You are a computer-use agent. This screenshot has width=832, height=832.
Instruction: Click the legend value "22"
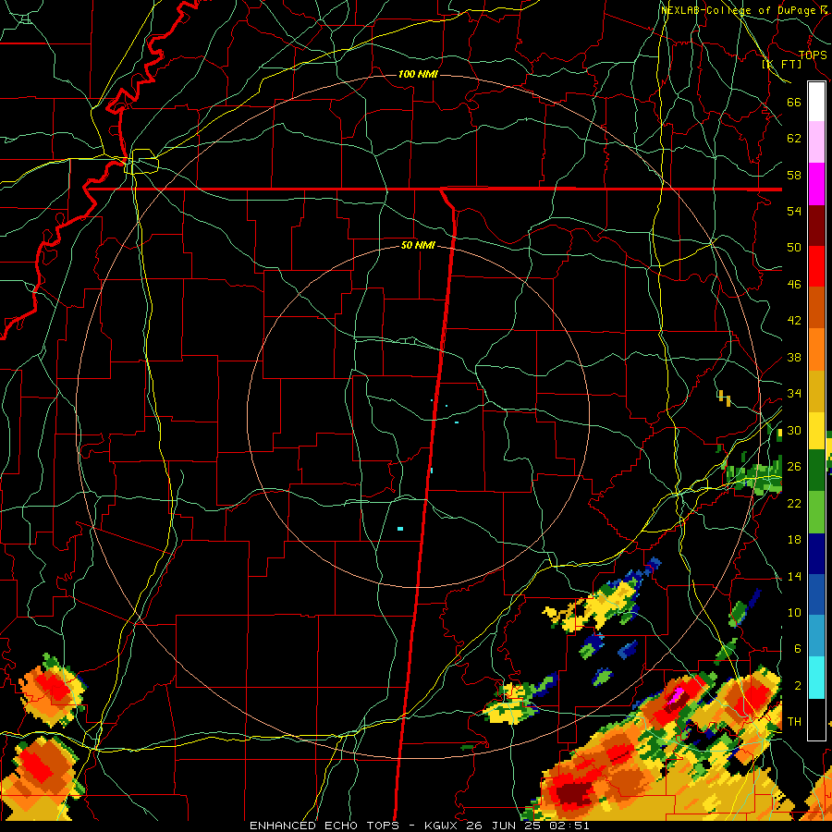pos(794,503)
